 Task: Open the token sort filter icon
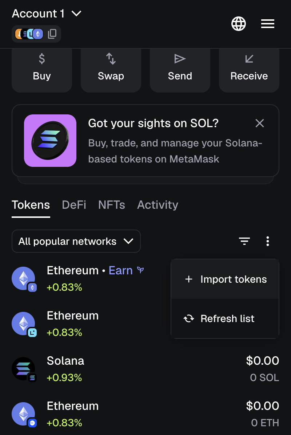pyautogui.click(x=244, y=241)
